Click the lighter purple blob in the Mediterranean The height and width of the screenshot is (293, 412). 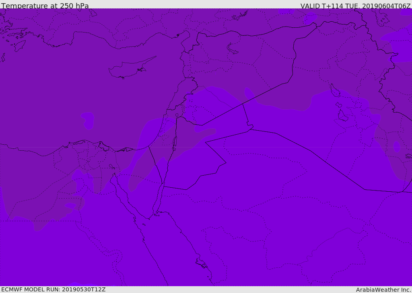(87, 121)
